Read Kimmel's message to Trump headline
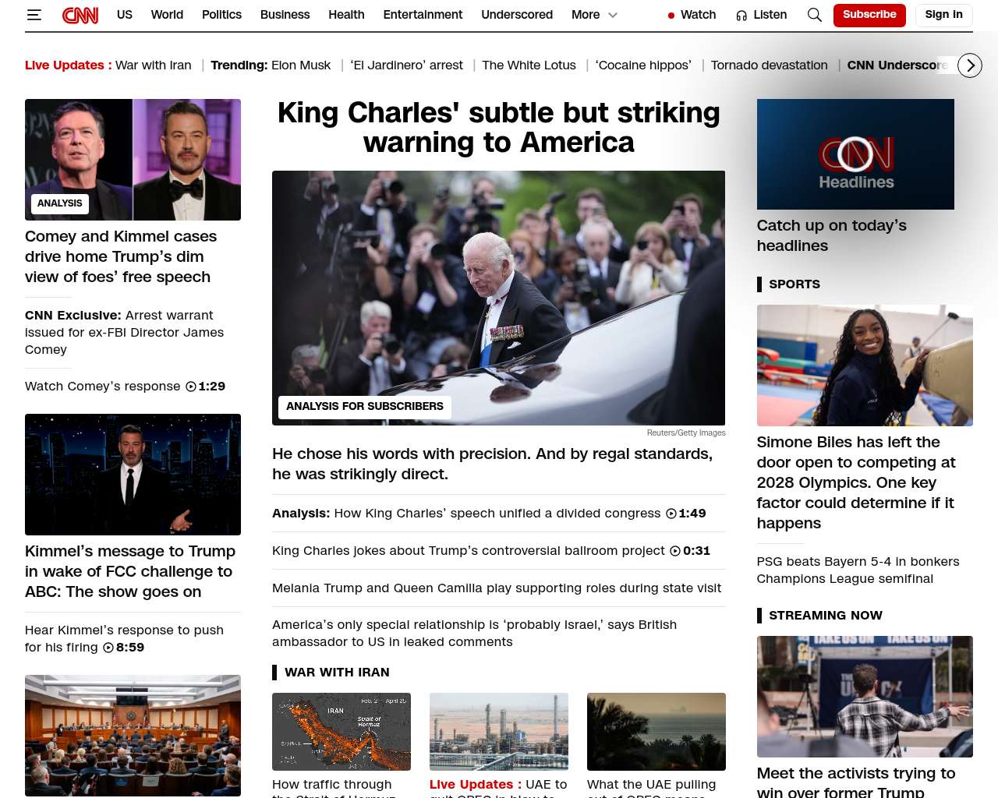 click(x=130, y=571)
